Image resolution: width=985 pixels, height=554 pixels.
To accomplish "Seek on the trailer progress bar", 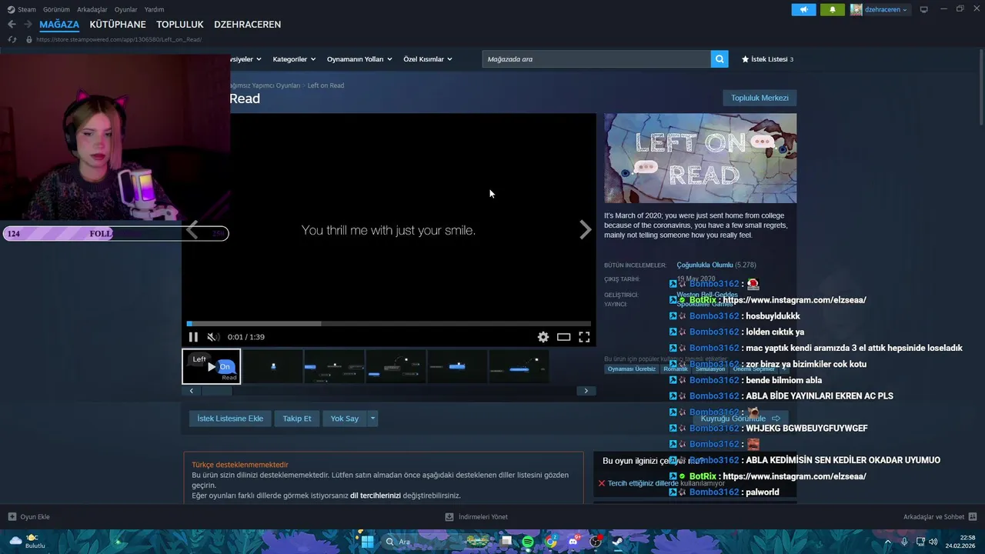I will (x=389, y=323).
